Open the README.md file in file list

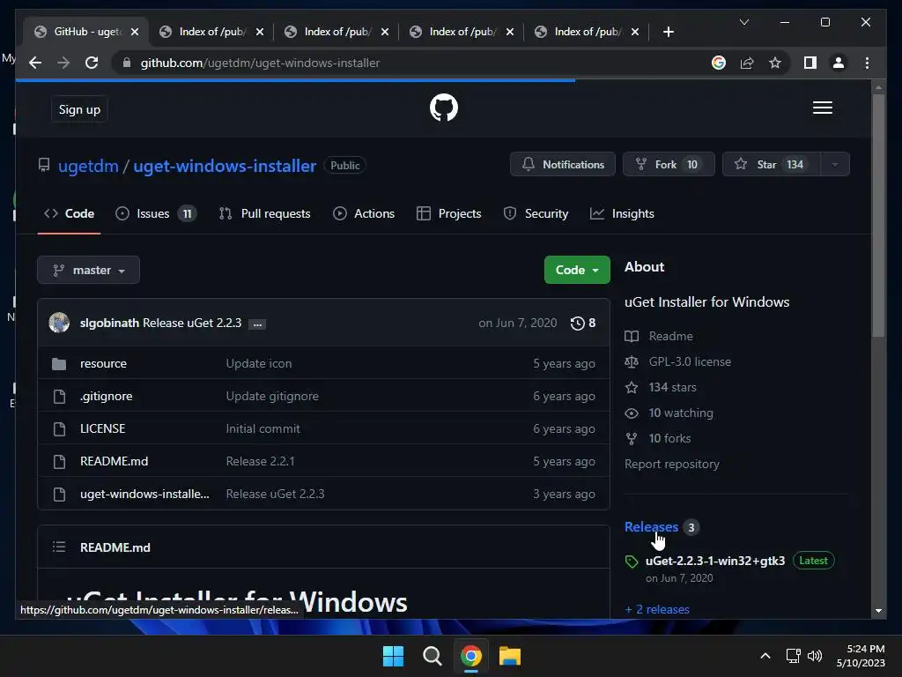click(x=114, y=461)
